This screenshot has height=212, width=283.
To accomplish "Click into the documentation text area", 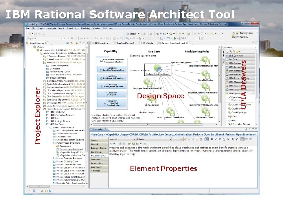I will (183, 167).
